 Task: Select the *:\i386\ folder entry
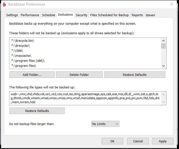tap(17, 51)
